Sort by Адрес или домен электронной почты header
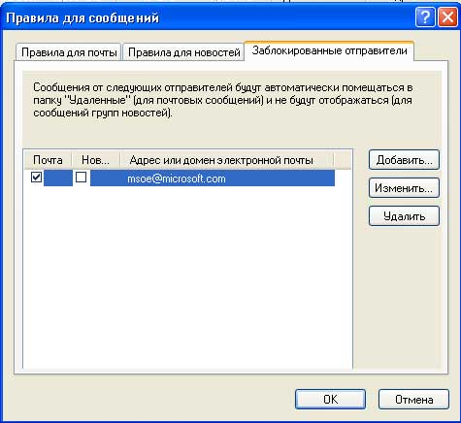461x423 pixels. 227,160
